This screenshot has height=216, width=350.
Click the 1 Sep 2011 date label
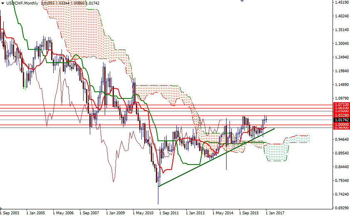click(x=169, y=213)
